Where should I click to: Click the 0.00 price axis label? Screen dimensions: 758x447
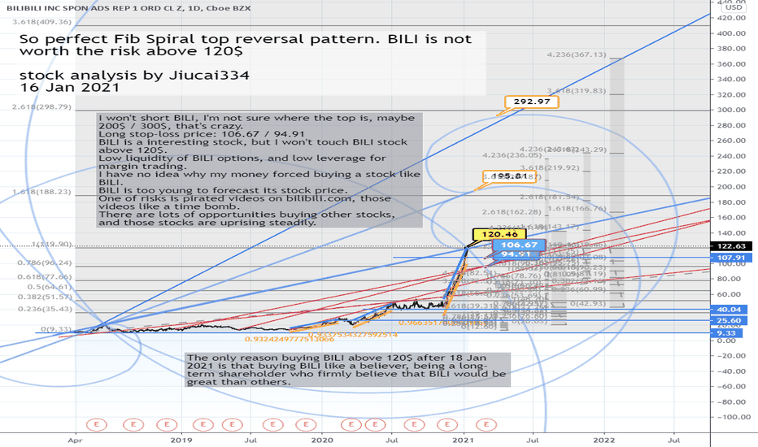tap(726, 341)
